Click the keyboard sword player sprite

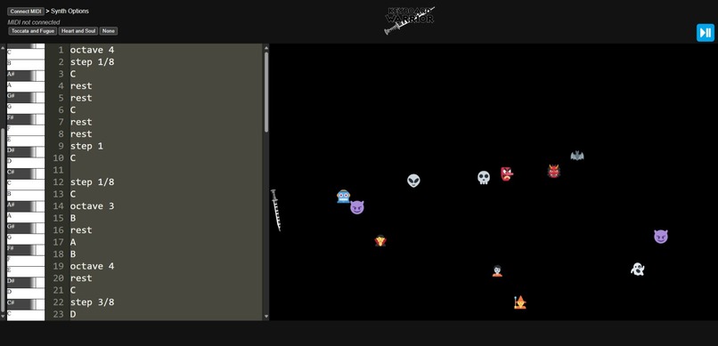275,210
